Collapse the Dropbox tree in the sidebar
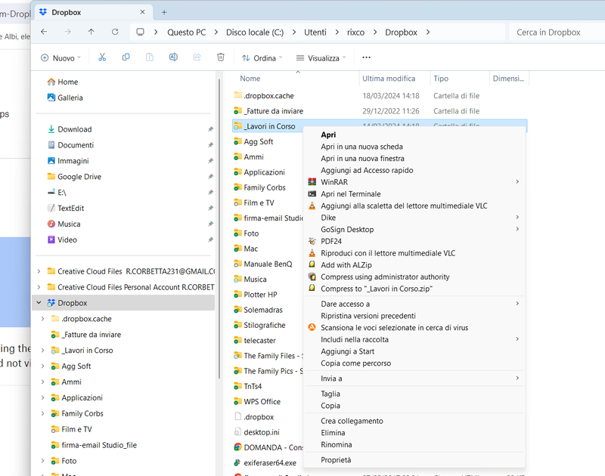Viewport: 605px width, 476px height. click(39, 301)
